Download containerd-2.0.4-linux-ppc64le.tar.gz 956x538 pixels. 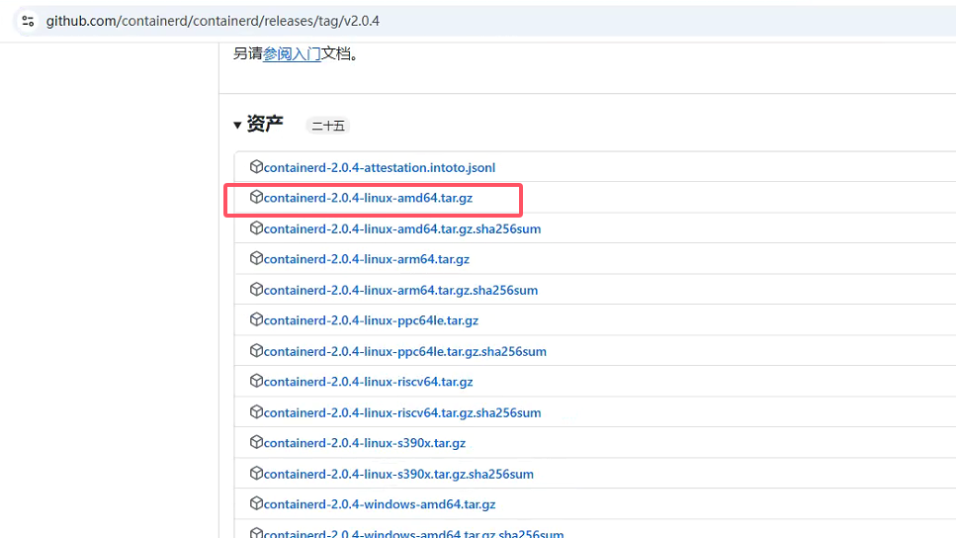[x=371, y=320]
